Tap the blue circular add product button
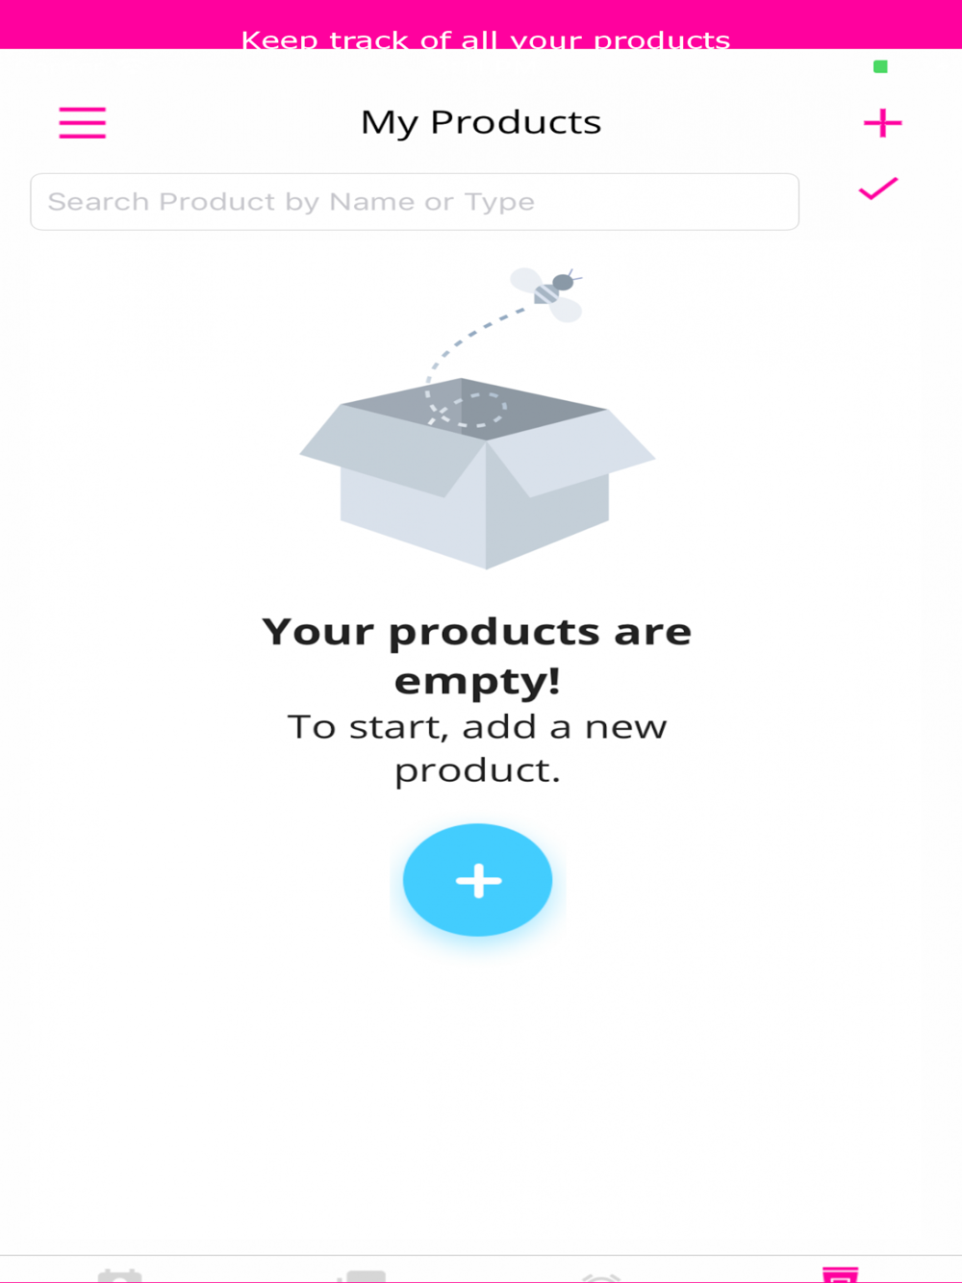Viewport: 962px width, 1283px height. (x=478, y=880)
